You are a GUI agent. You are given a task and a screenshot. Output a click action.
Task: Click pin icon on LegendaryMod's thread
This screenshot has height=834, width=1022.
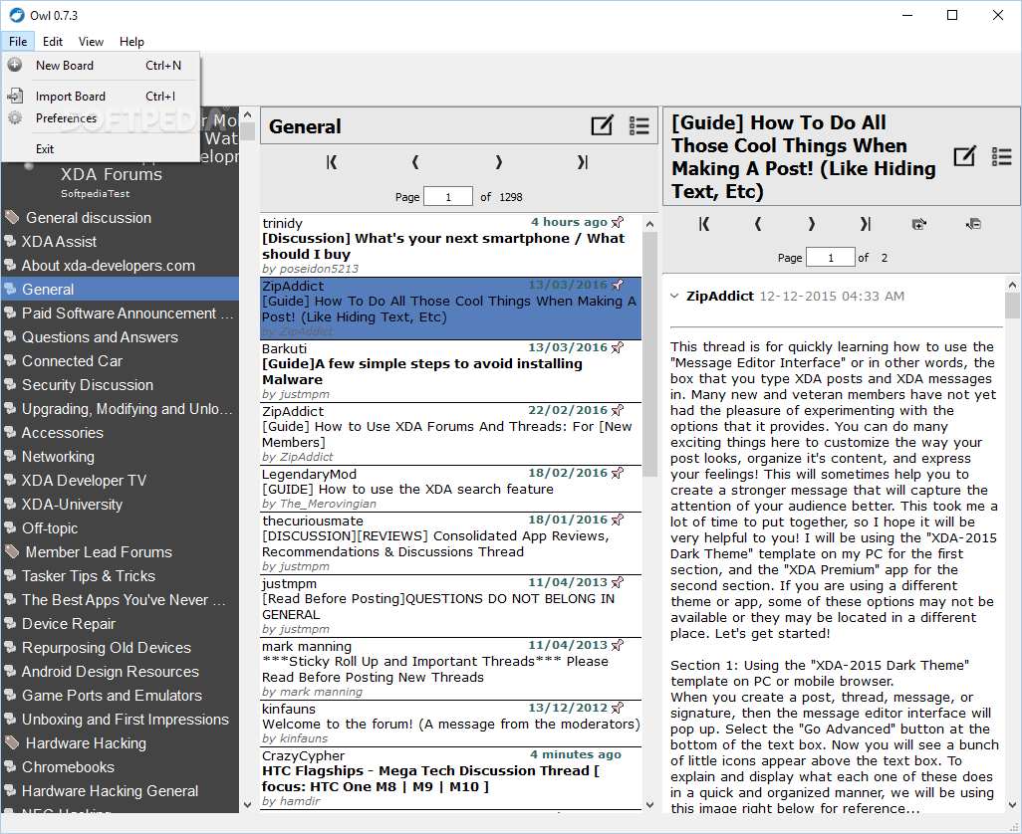[x=618, y=473]
